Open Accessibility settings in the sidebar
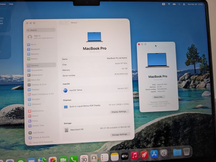 coord(35,70)
